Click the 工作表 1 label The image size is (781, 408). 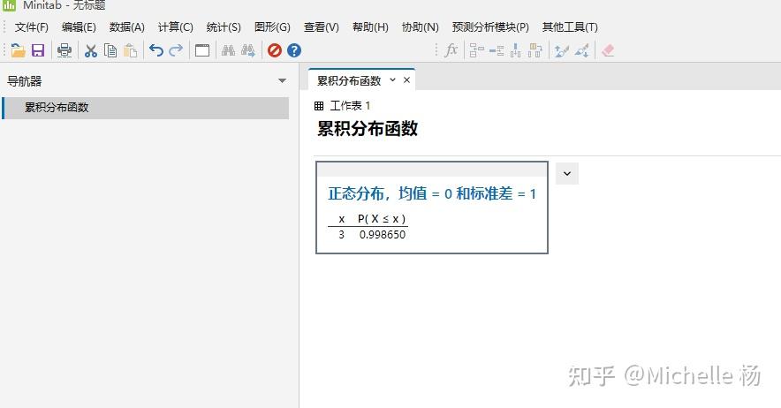[350, 106]
